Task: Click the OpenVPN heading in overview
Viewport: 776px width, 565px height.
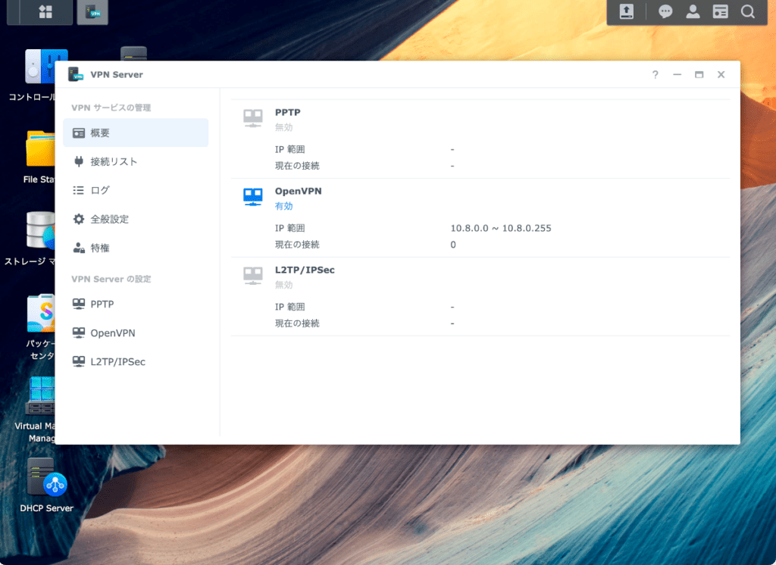Action: [x=298, y=191]
